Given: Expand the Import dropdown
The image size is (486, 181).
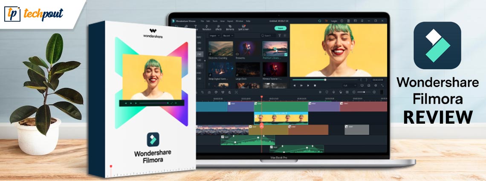Looking at the screenshot, I should tap(214, 36).
